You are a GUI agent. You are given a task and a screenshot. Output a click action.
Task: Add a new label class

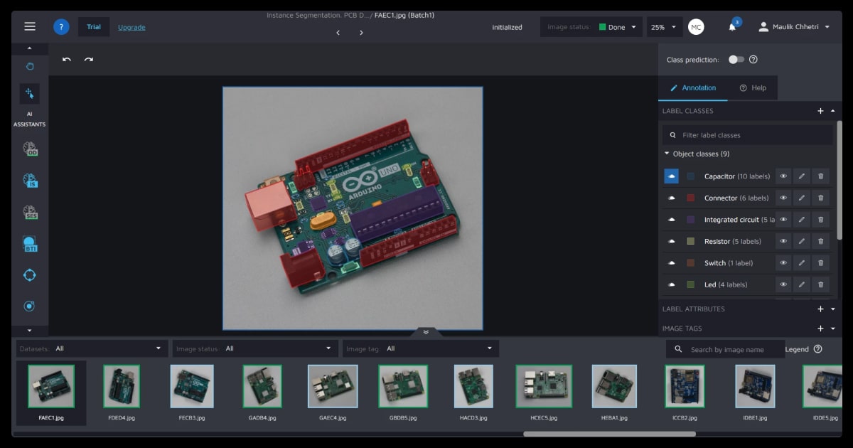pos(820,111)
